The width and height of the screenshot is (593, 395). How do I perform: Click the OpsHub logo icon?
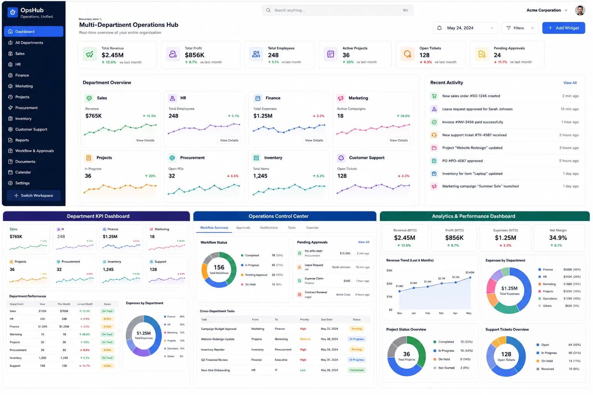coord(13,12)
